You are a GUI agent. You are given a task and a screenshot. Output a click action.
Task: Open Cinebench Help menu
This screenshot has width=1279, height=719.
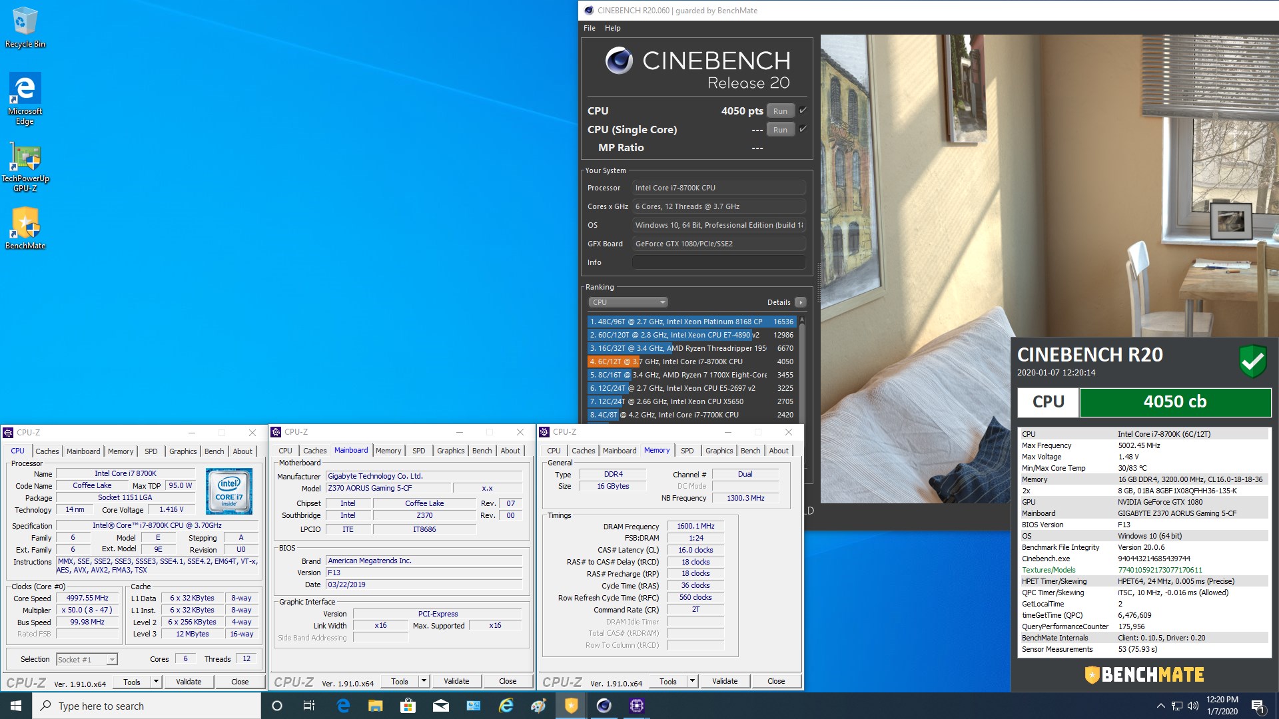pyautogui.click(x=613, y=28)
